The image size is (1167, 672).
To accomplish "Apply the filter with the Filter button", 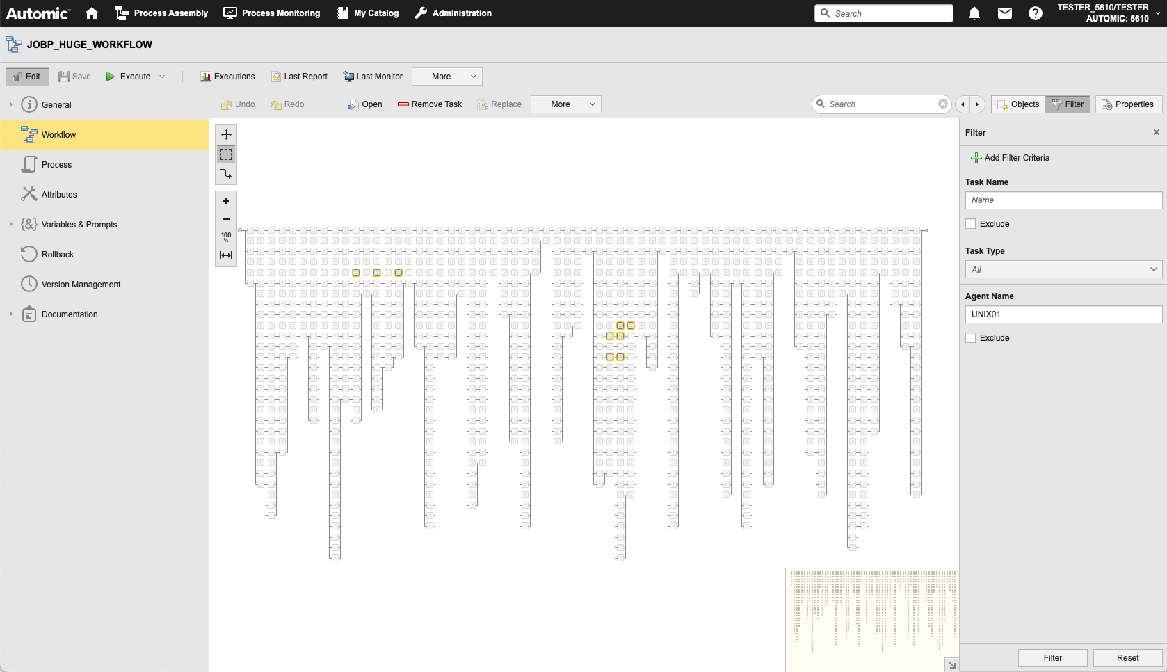I will tap(1052, 657).
